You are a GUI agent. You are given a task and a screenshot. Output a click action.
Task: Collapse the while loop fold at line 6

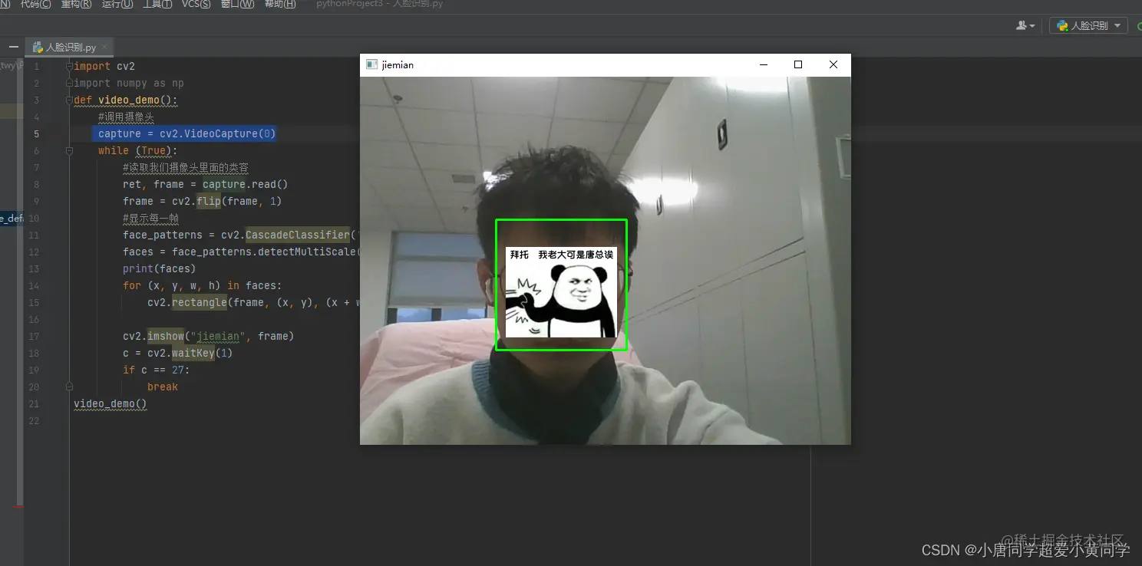69,150
